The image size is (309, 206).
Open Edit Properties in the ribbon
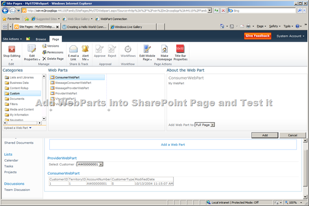click(x=32, y=53)
